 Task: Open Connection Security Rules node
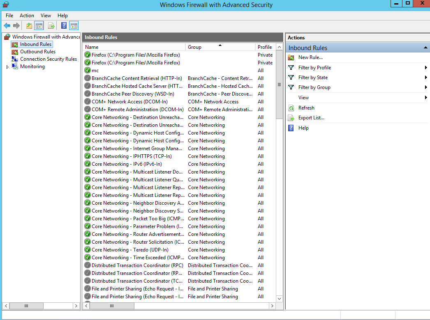coord(48,59)
